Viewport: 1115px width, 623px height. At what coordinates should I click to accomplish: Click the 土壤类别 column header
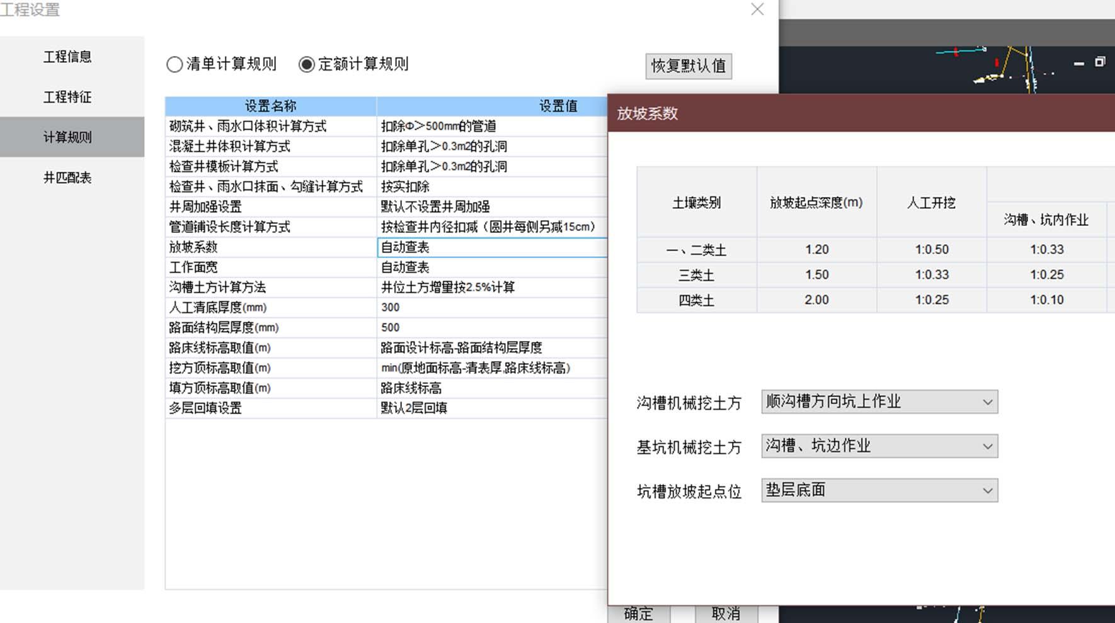(x=697, y=203)
